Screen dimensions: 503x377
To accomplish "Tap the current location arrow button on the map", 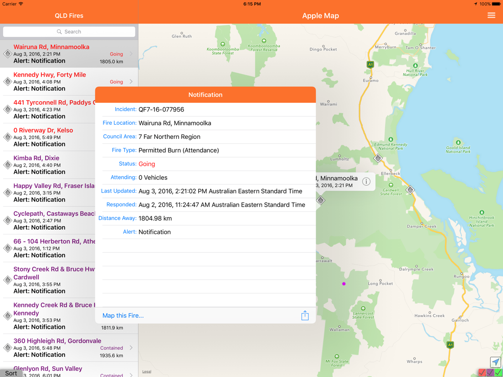I will coord(496,362).
